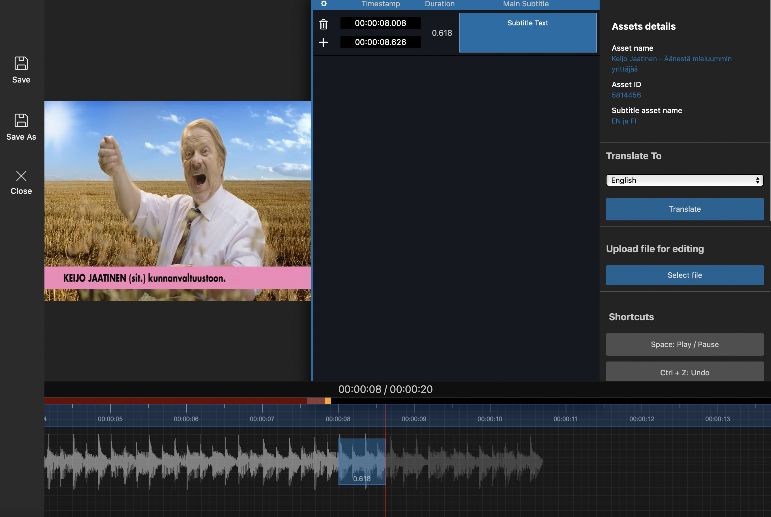
Task: Click the Save floppy disk icon
Action: [x=21, y=63]
